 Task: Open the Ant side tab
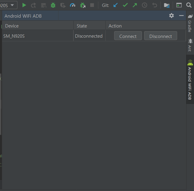click(x=190, y=45)
